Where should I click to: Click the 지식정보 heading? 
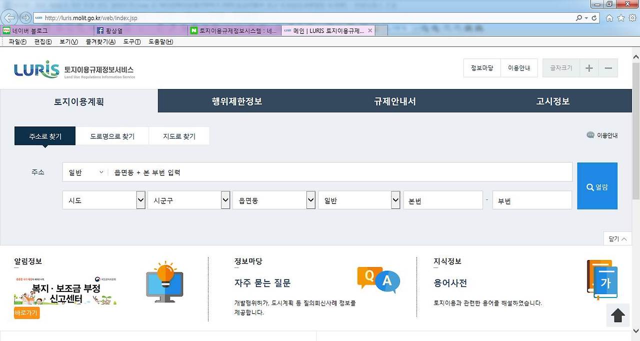(x=447, y=261)
